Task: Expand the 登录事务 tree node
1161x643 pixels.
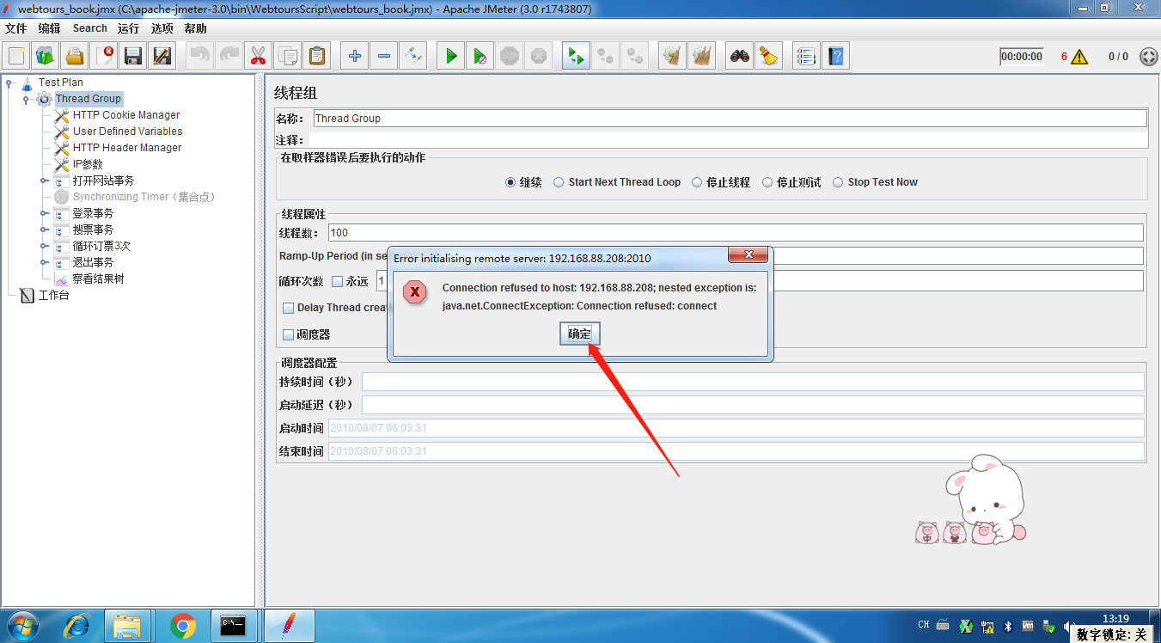Action: 44,213
